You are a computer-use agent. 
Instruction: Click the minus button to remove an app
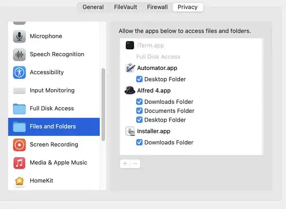tap(136, 163)
